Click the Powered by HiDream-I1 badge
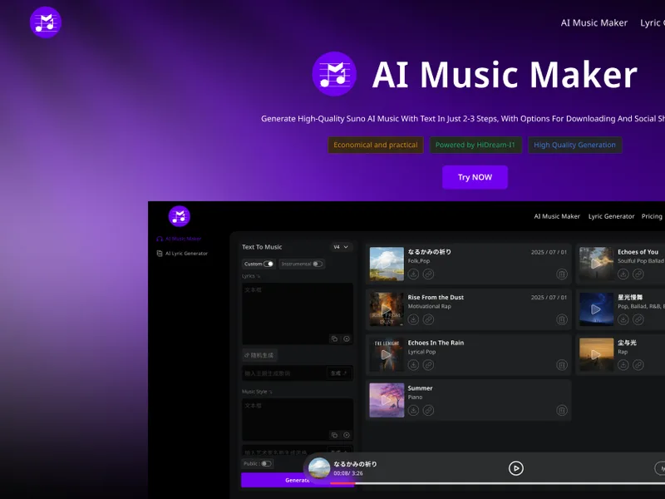Image resolution: width=665 pixels, height=499 pixels. (475, 145)
